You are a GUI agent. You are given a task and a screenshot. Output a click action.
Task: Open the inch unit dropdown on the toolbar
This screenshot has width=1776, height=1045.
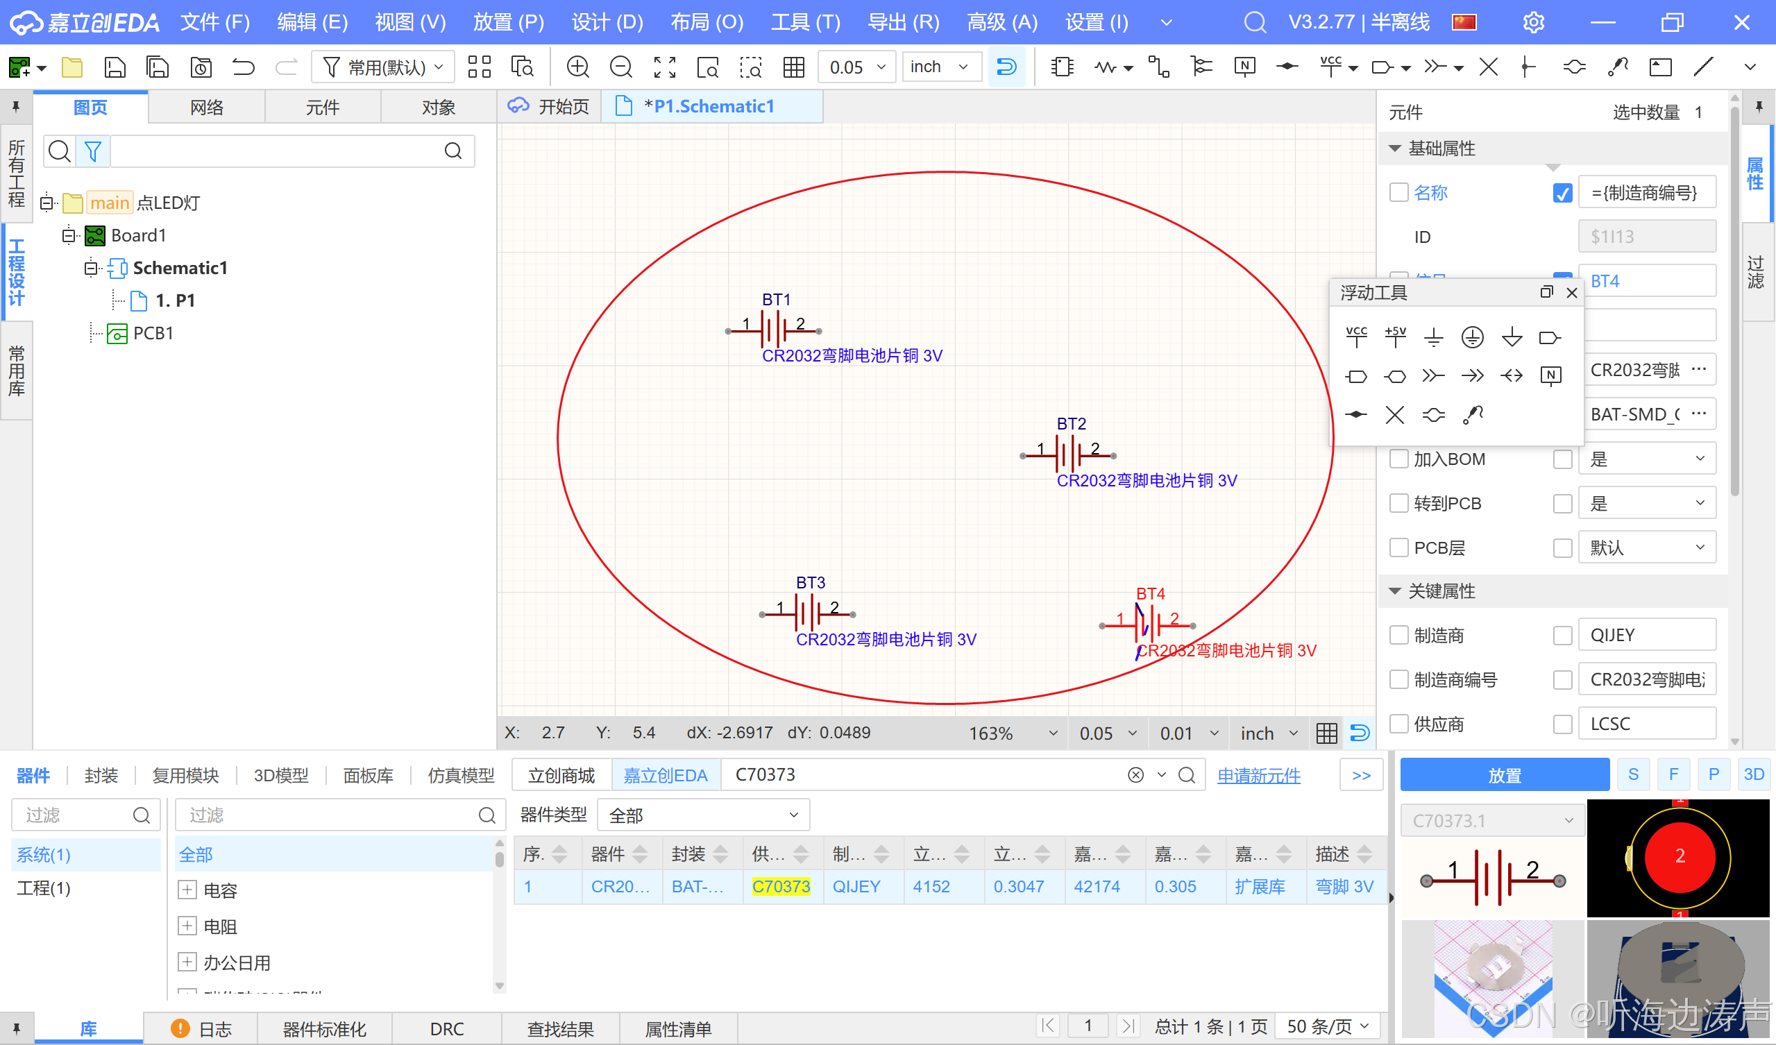(x=941, y=66)
